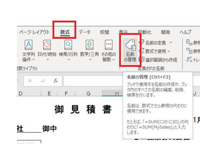
Task: Select column H header
Action: coord(113,94)
